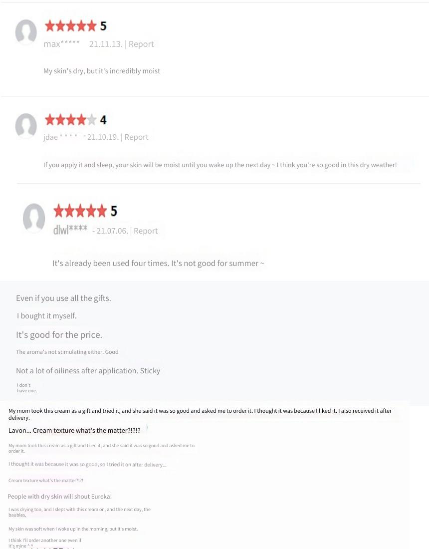Click the text 'My skin's dry, but it's incredibly moist'
Viewport: 429px width, 549px height.
(102, 71)
